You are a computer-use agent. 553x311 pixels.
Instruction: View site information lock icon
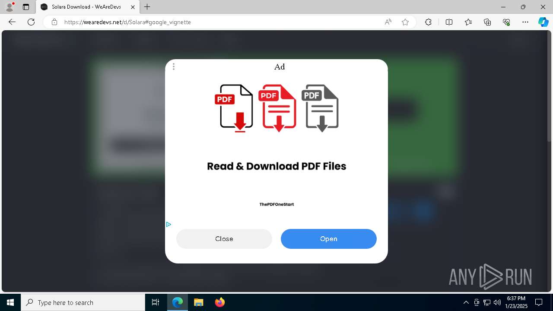click(x=54, y=22)
